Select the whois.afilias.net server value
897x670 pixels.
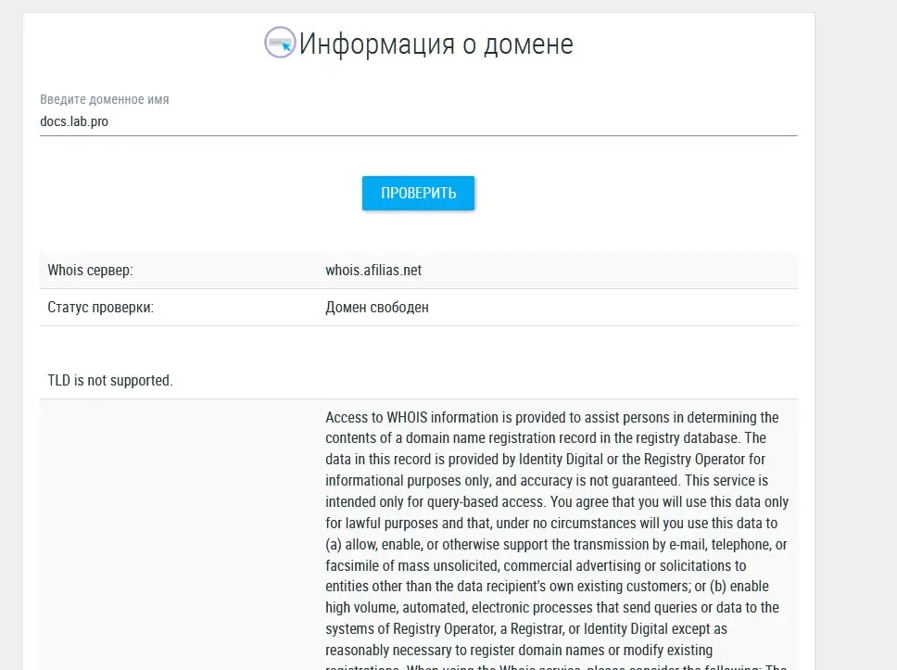pyautogui.click(x=373, y=270)
